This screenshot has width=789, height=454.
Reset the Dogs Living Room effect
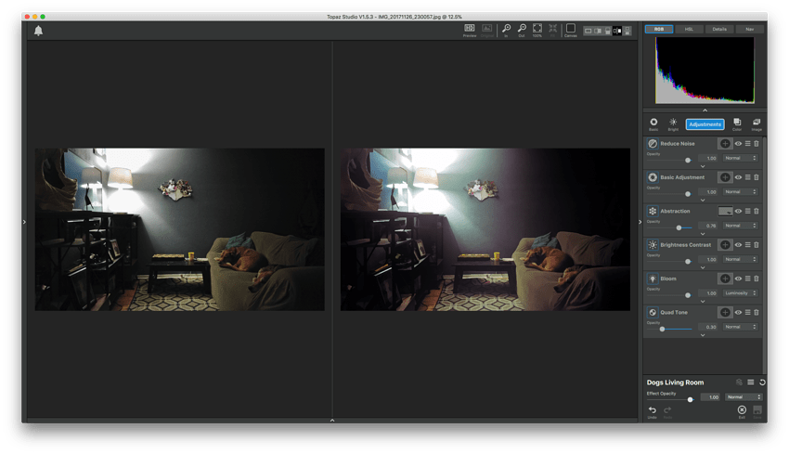click(761, 382)
